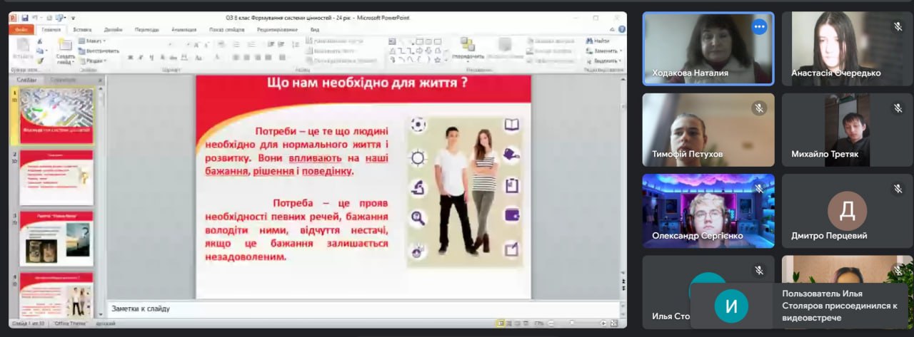Click the Найти (Find) binoculars icon

coord(588,41)
